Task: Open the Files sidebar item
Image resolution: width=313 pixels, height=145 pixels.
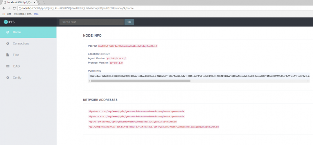Action: (28, 55)
